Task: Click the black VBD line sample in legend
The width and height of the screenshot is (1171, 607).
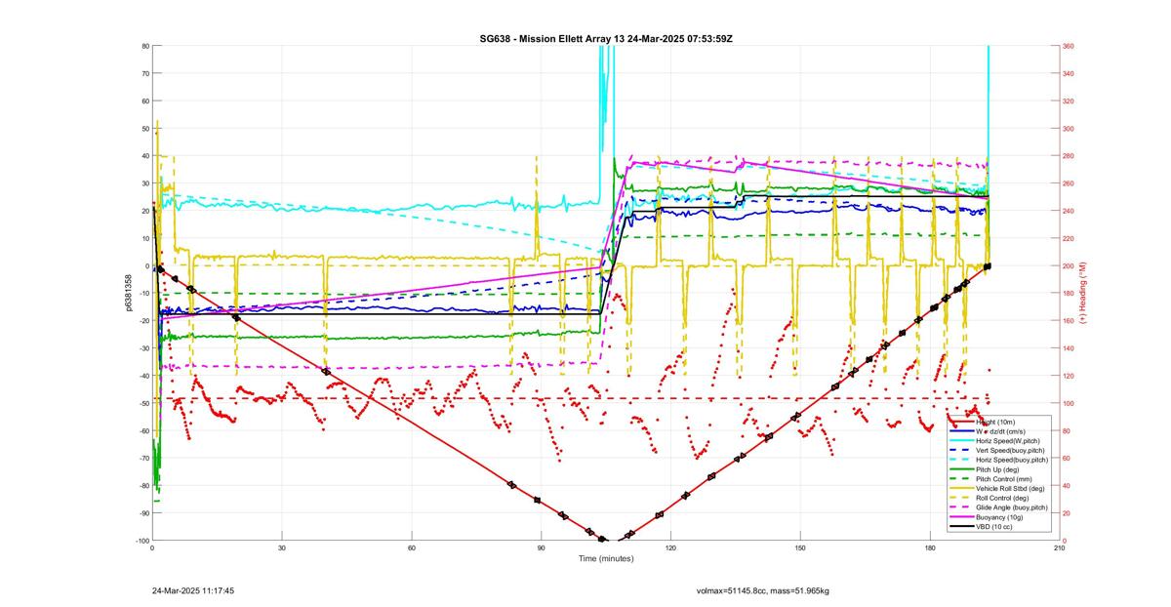Action: click(961, 527)
